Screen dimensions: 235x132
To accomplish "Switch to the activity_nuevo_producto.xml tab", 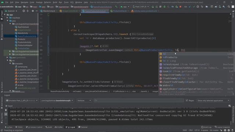I will pos(145,11).
